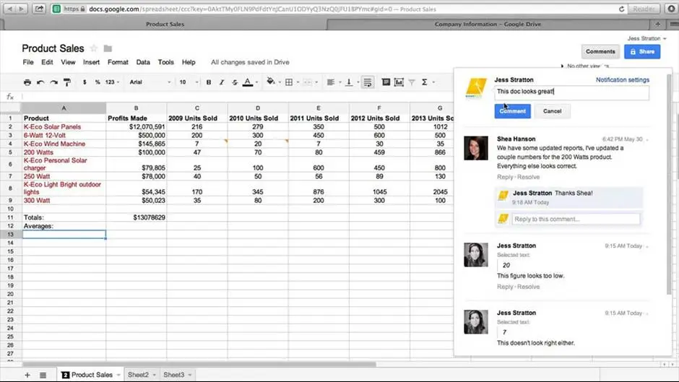Redo the last action
679x382 pixels.
tap(53, 82)
